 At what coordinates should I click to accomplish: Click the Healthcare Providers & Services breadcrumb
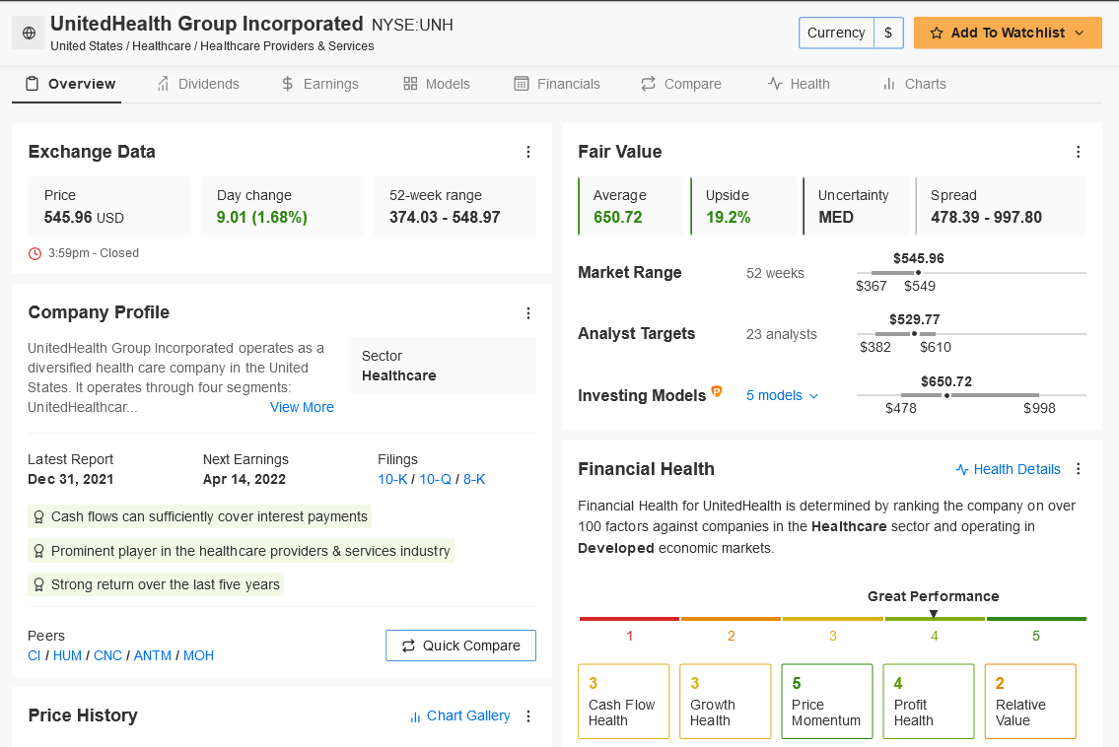pyautogui.click(x=287, y=46)
